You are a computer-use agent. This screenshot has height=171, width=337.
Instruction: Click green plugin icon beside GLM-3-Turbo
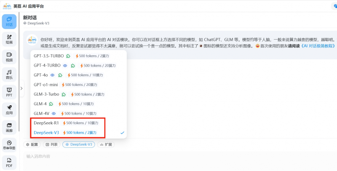[x=64, y=94]
